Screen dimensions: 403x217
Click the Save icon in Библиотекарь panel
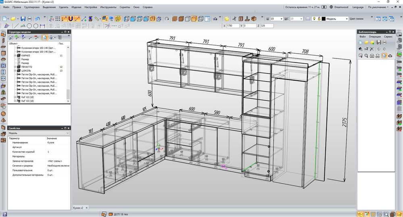(x=378, y=42)
